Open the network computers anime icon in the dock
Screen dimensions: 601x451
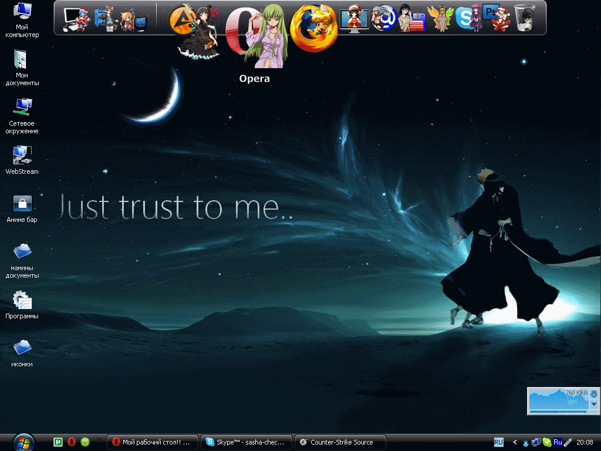point(133,21)
